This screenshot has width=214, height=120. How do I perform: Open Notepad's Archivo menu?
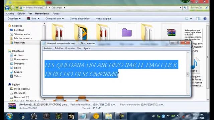click(48, 48)
